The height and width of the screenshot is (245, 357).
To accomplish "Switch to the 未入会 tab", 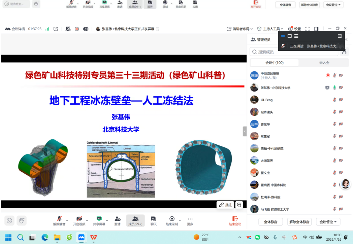I will pyautogui.click(x=324, y=63).
